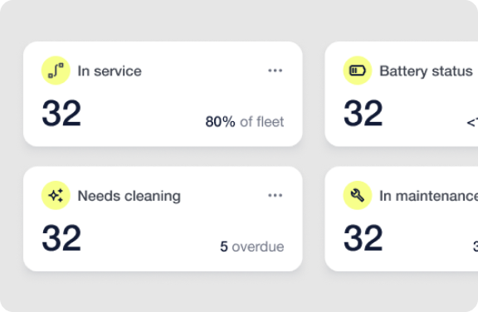Click the 32 count in Needs cleaning
Screen dimensions: 478x312
(x=61, y=238)
